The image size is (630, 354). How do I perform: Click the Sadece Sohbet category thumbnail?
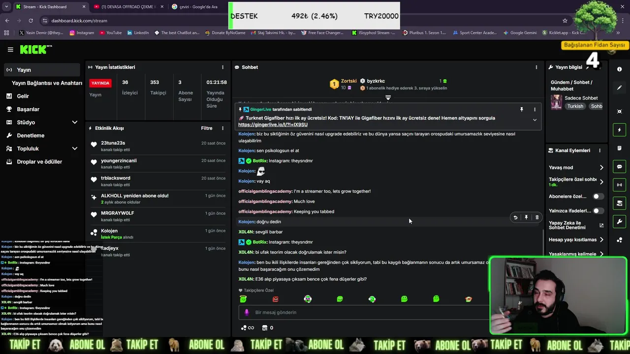pyautogui.click(x=556, y=102)
